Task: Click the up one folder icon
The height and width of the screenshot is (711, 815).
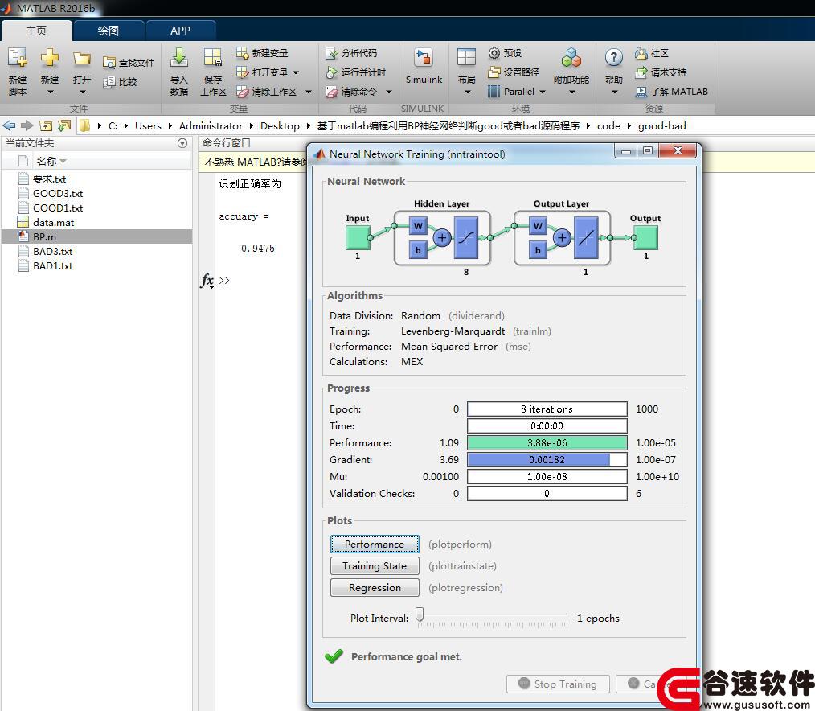Action: [x=46, y=125]
